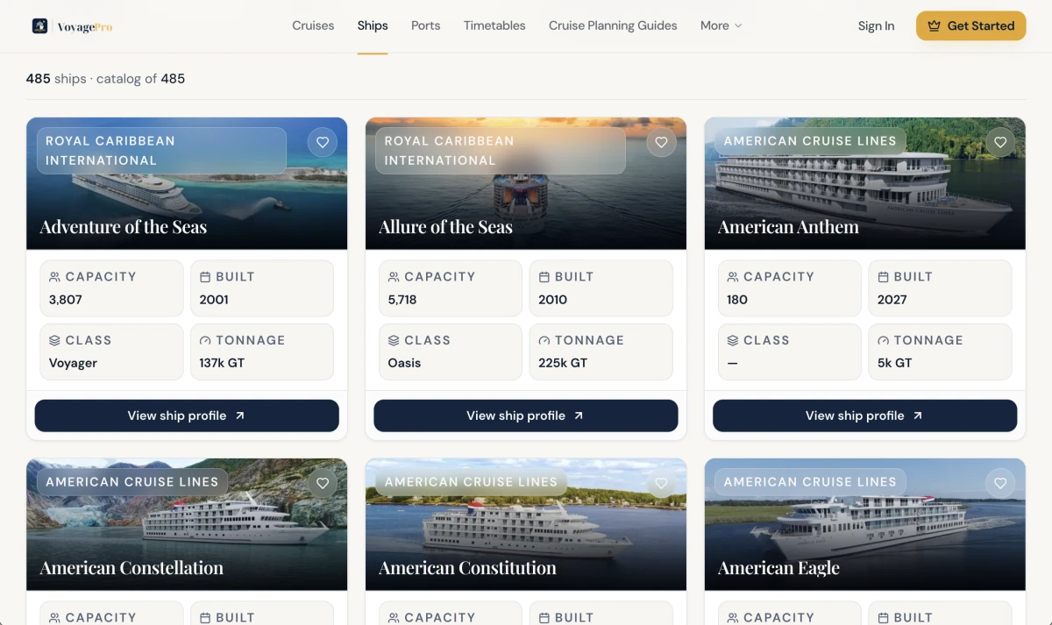Screen dimensions: 1052x625
Task: Click Class layers icon on Allure of the Seas
Action: pos(394,340)
